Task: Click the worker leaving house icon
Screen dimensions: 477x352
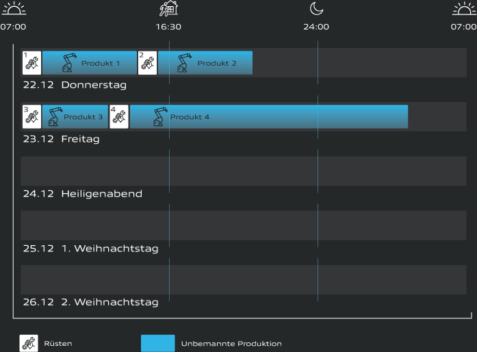Action: (x=168, y=9)
